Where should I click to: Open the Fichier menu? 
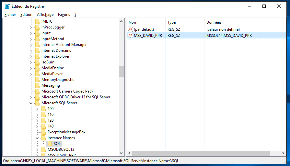(10, 15)
